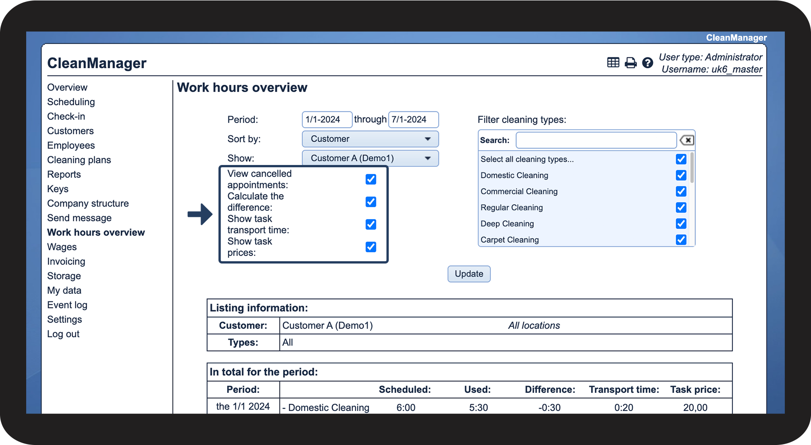Viewport: 811px width, 445px height.
Task: Click the Update button
Action: pyautogui.click(x=469, y=274)
